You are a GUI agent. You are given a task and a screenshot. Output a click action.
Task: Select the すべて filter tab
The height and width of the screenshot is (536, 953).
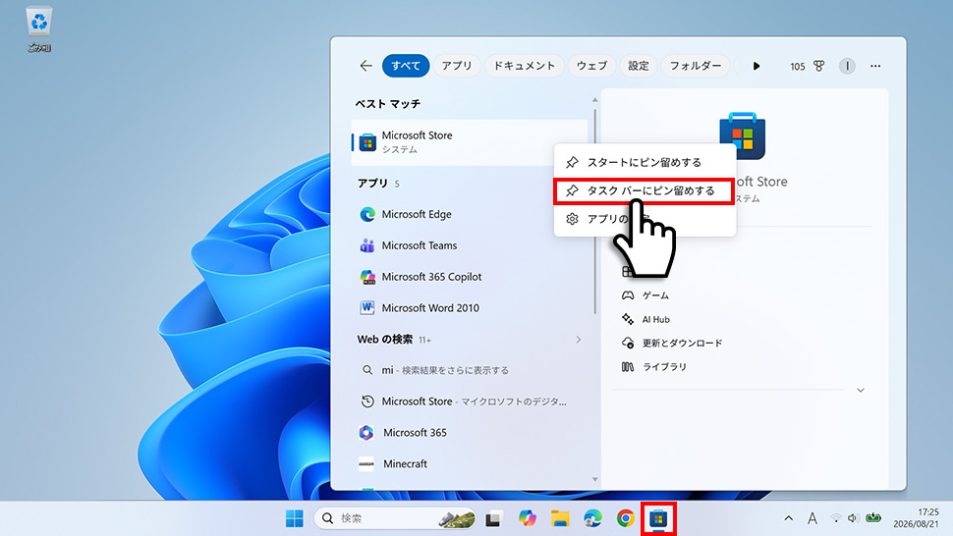pos(406,66)
